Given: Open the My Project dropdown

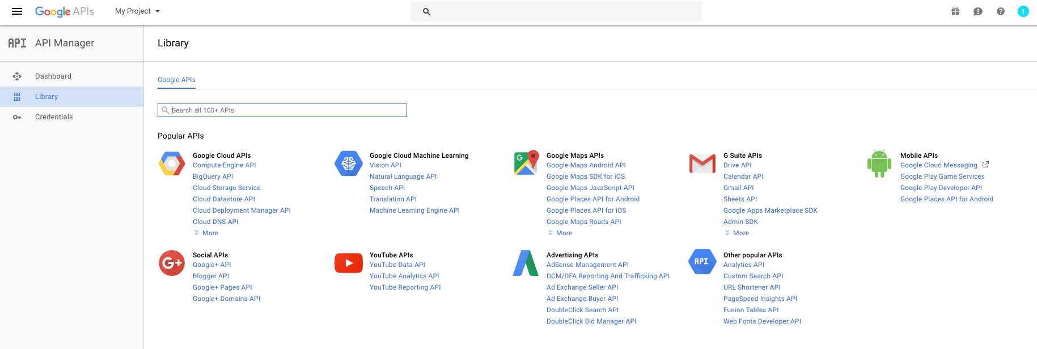Looking at the screenshot, I should (137, 11).
